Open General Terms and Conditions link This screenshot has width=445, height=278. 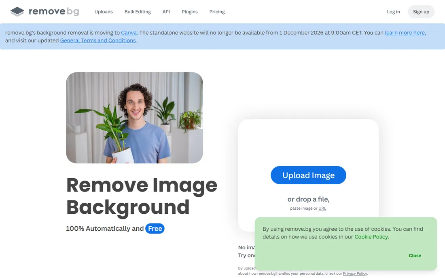point(98,40)
